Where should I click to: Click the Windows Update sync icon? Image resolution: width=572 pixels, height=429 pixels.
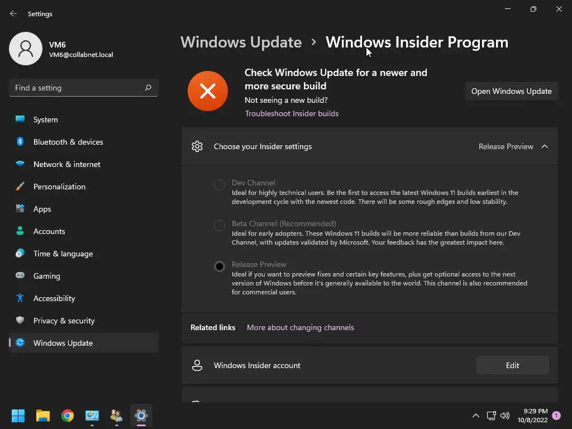[20, 342]
